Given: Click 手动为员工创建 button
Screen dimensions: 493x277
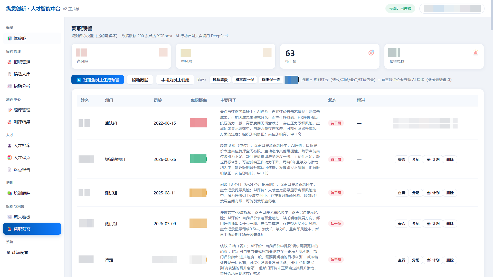Looking at the screenshot, I should (175, 80).
